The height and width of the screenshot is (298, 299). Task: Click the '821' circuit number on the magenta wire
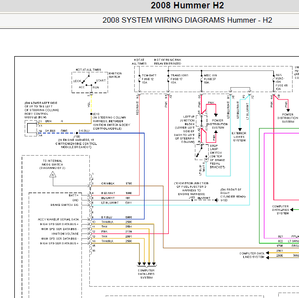click(280, 236)
